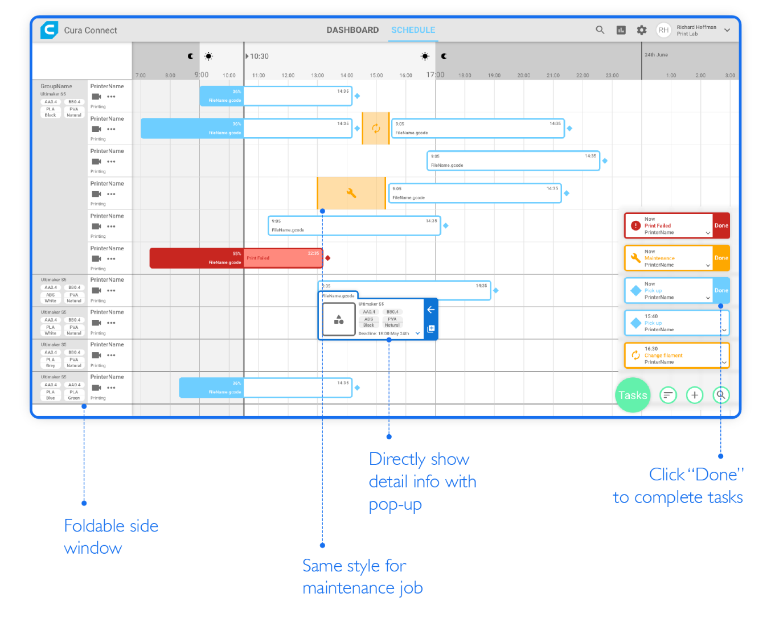Click the 55% progress of failed print

pos(236,254)
